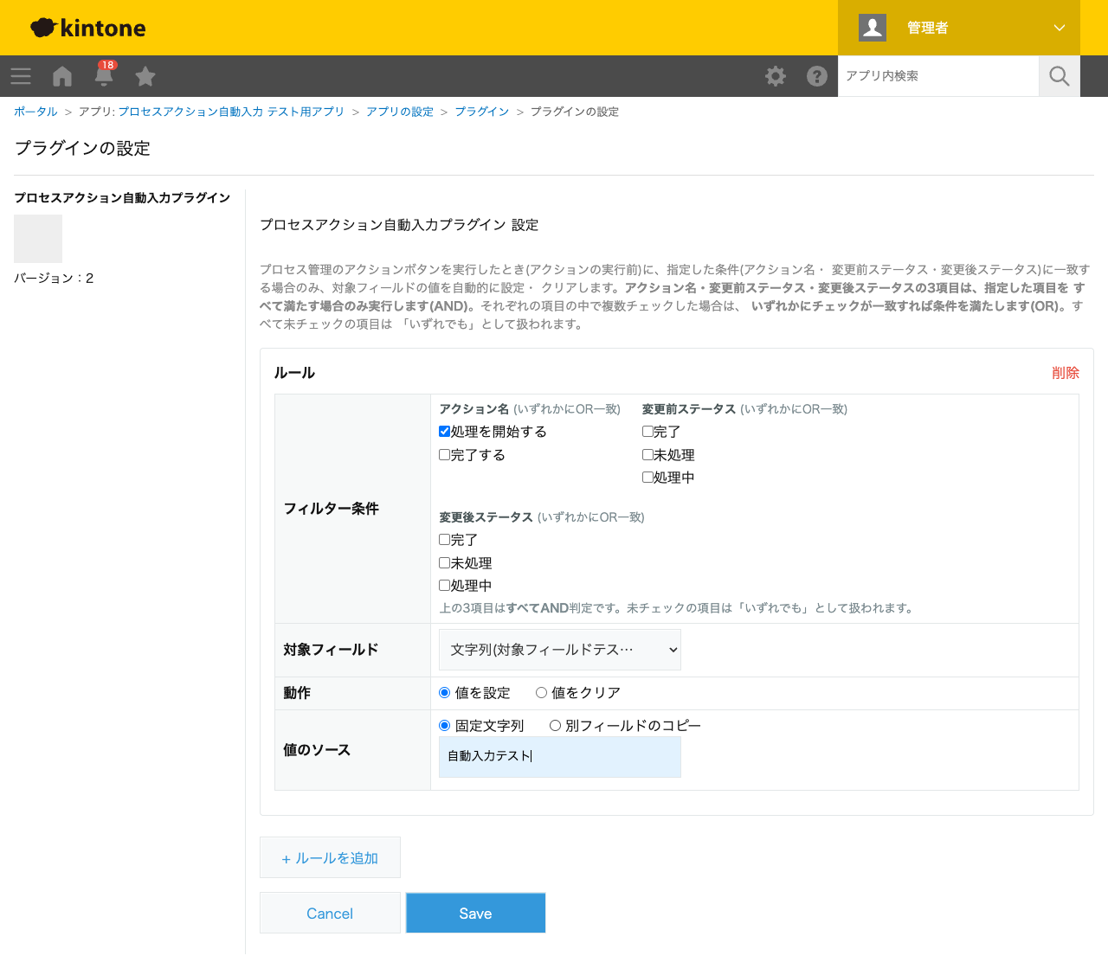Image resolution: width=1108 pixels, height=975 pixels.
Task: Check 完了 under 変更後ステータス
Action: tap(444, 540)
